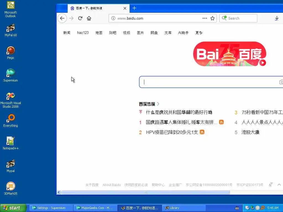Open the Microsoft Outlook desktop shortcut

[x=11, y=9]
